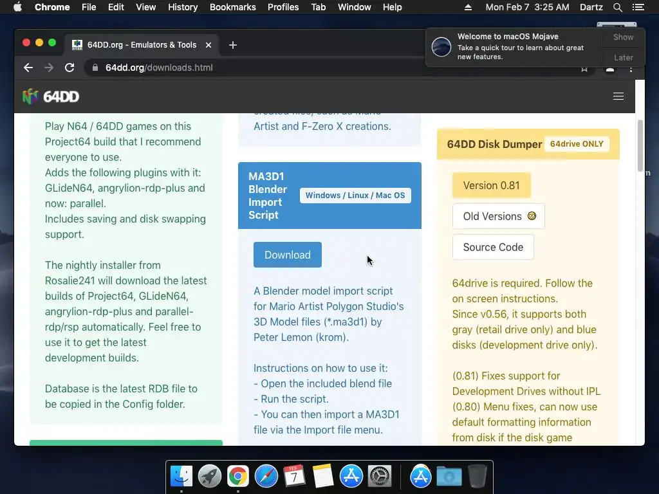
Task: Open the File menu
Action: point(89,7)
